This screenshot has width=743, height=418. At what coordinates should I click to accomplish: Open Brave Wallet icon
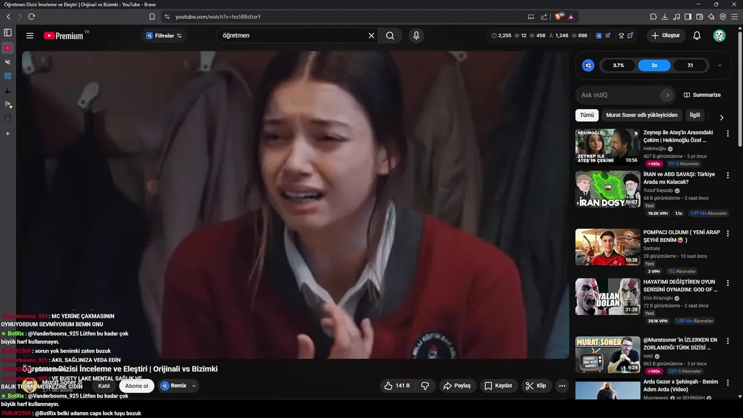point(699,17)
